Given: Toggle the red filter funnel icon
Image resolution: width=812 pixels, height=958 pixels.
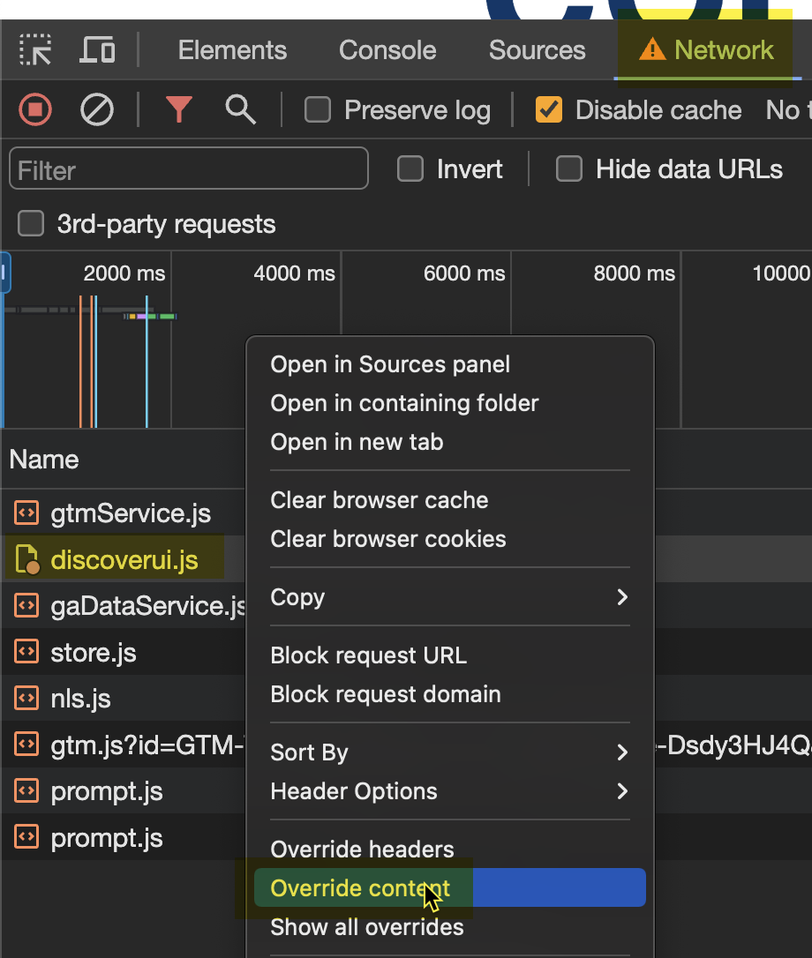Looking at the screenshot, I should point(179,110).
